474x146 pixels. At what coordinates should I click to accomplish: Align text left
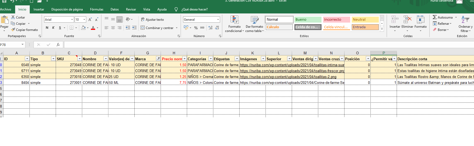(107, 28)
